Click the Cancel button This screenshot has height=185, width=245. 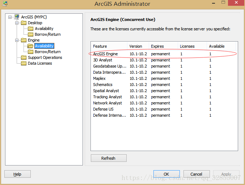tap(197, 174)
